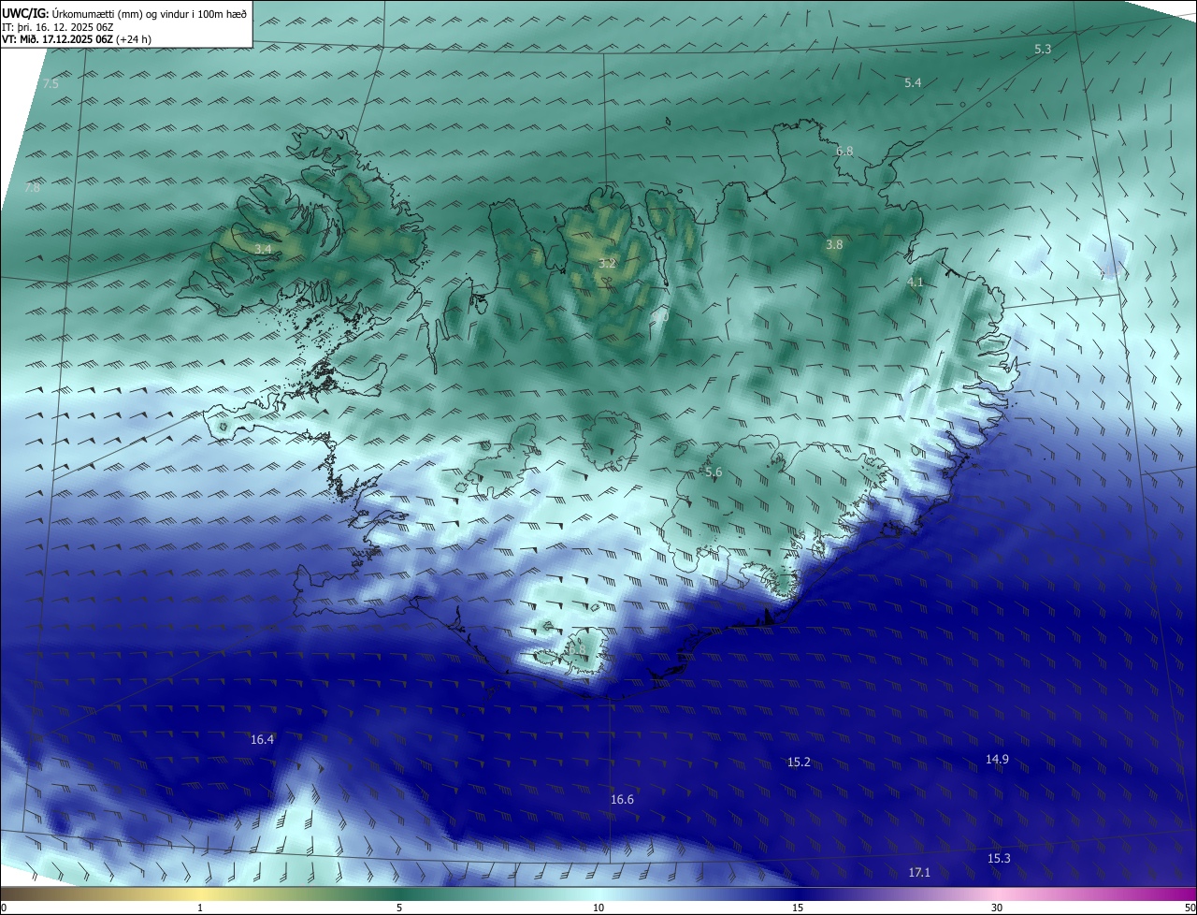Click the 4.1 value label on the map
1197x915 pixels.
pos(916,282)
